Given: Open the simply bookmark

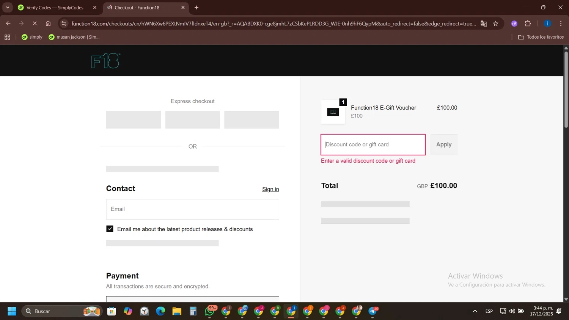Looking at the screenshot, I should click(x=32, y=37).
